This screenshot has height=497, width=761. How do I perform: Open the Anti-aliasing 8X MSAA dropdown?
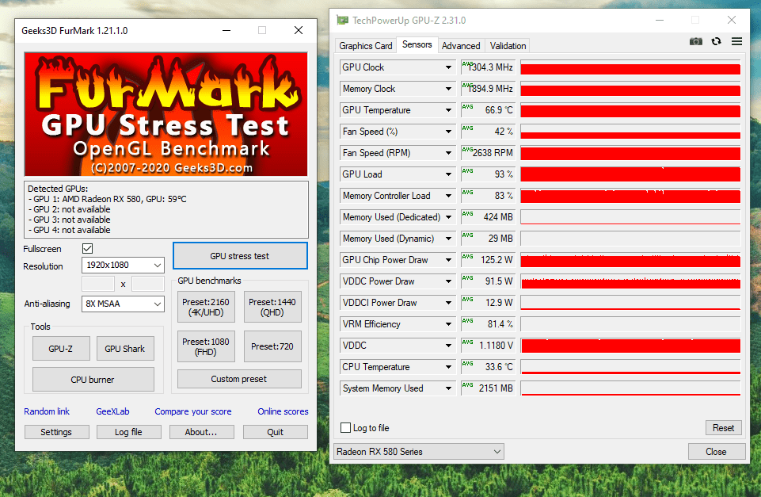tap(123, 304)
